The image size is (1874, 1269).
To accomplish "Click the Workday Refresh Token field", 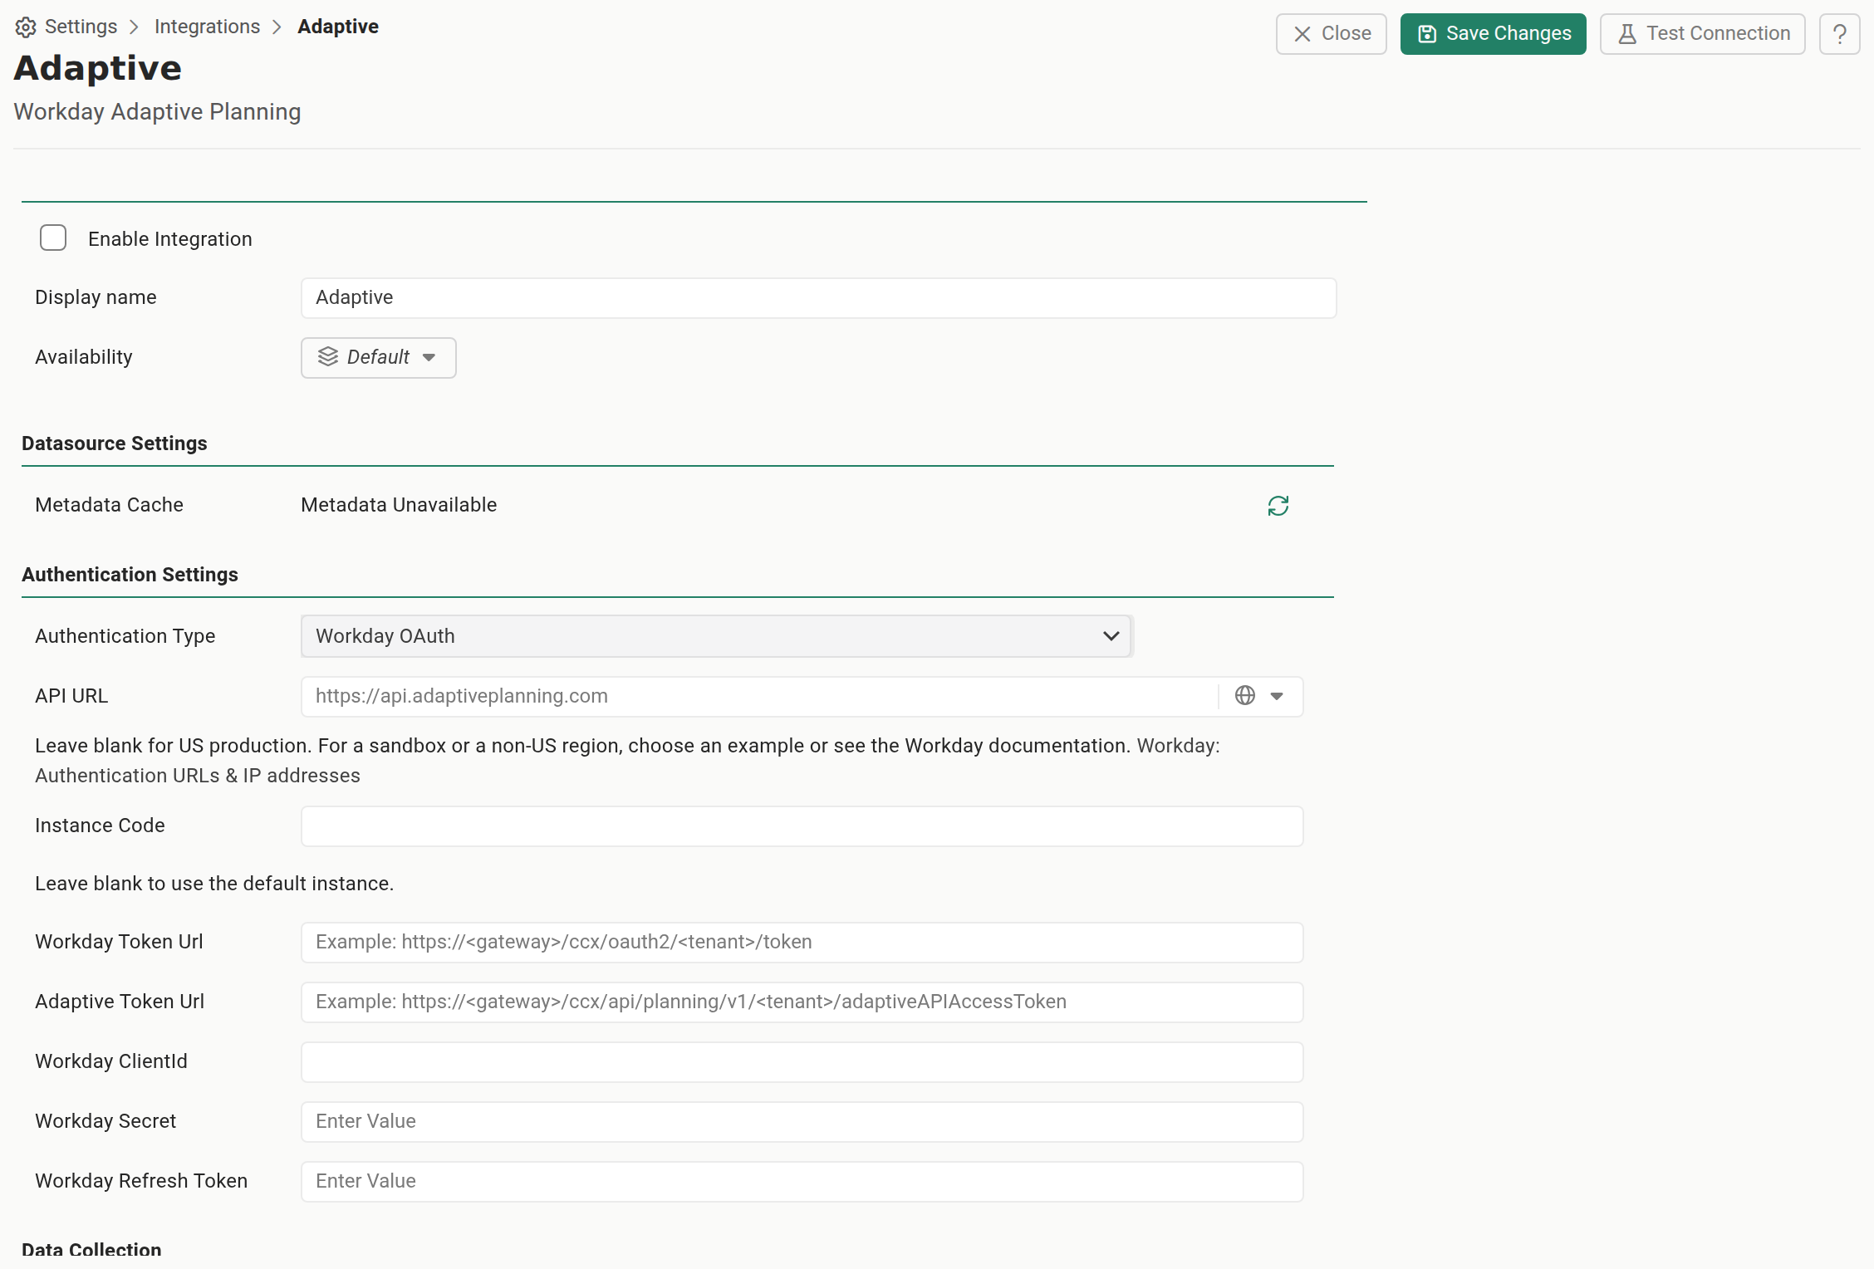I will point(802,1182).
